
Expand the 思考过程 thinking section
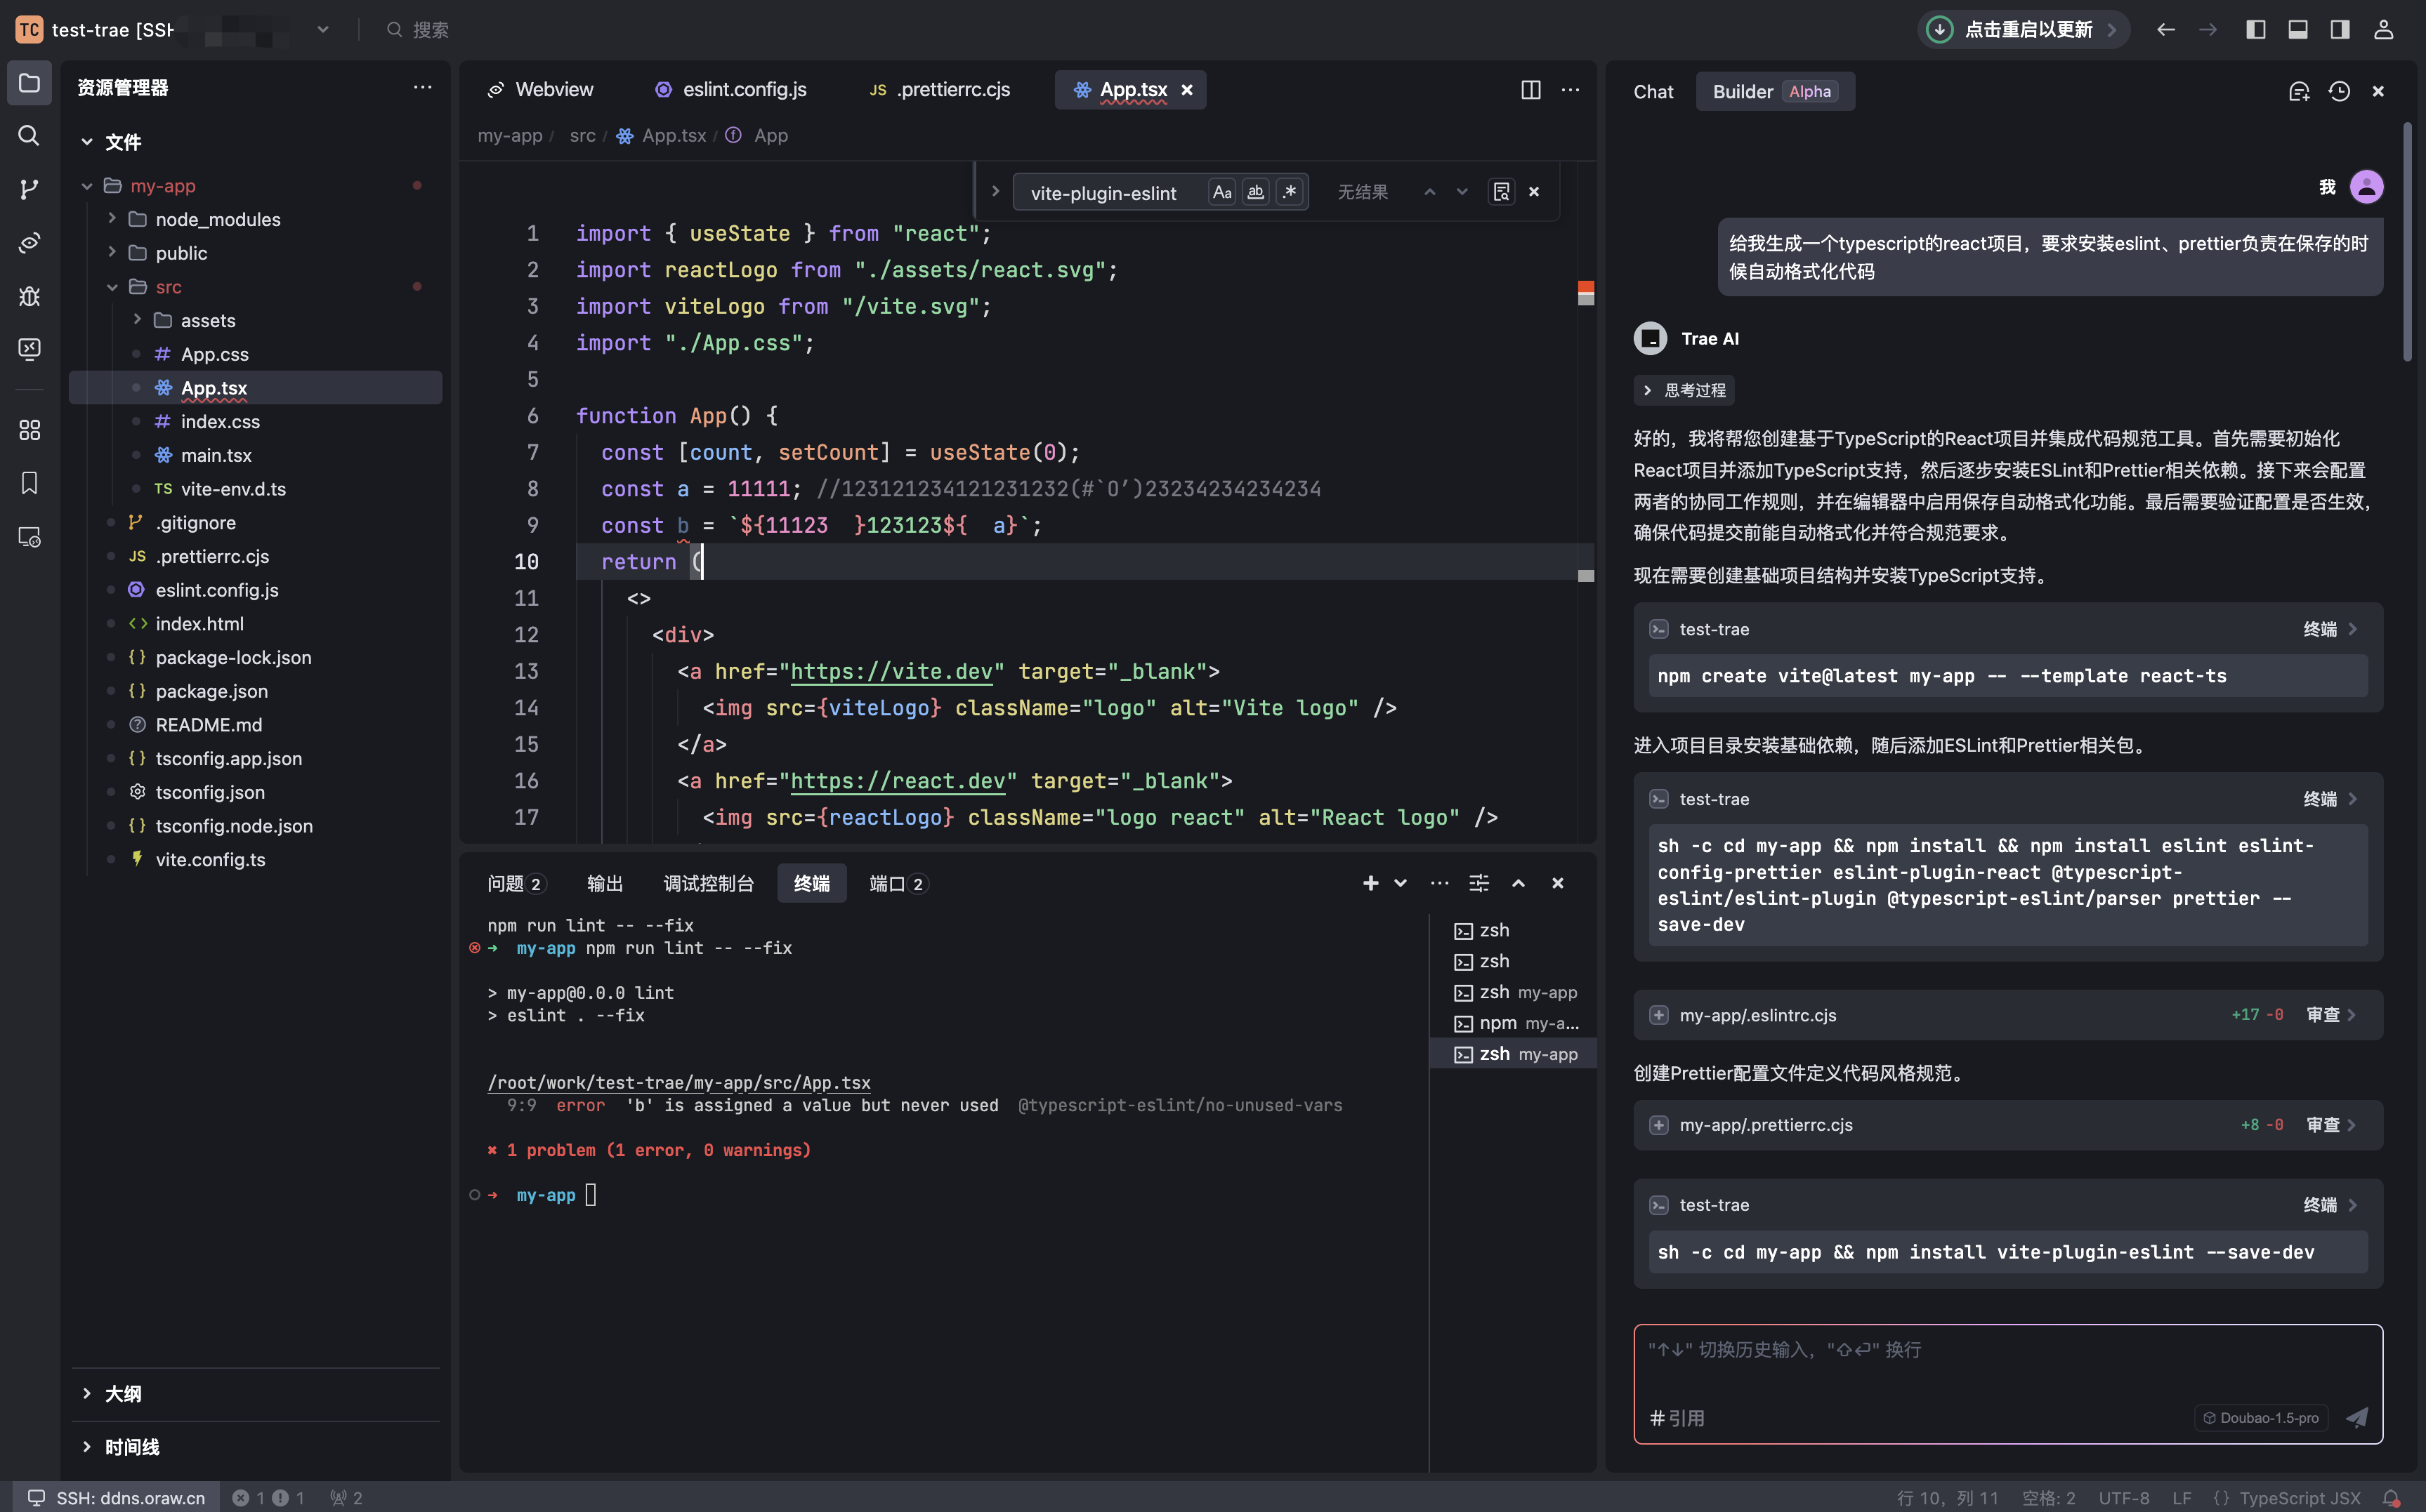point(1685,390)
